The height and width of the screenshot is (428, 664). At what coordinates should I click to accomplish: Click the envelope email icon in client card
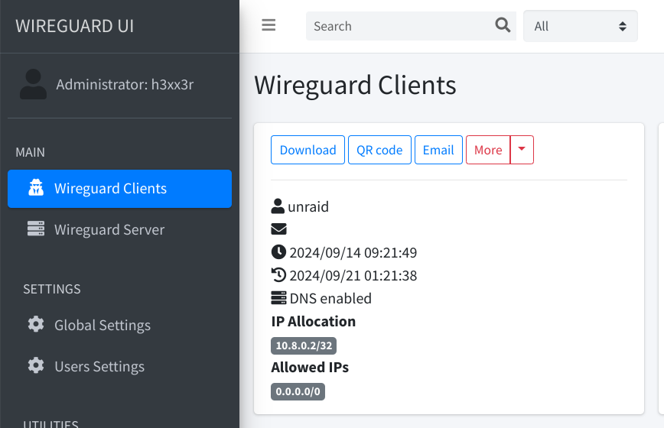click(278, 229)
